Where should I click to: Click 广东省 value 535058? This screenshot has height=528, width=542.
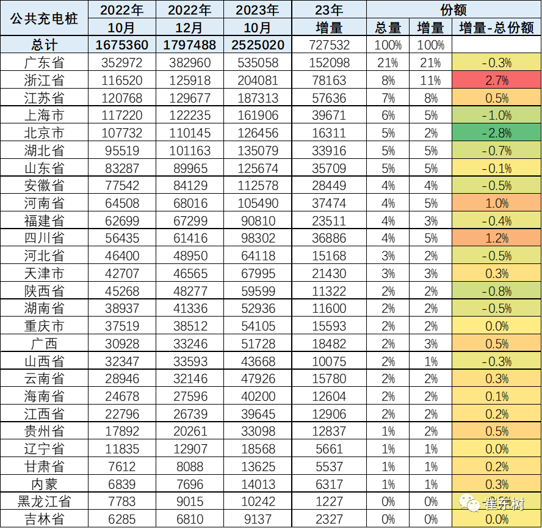[258, 62]
